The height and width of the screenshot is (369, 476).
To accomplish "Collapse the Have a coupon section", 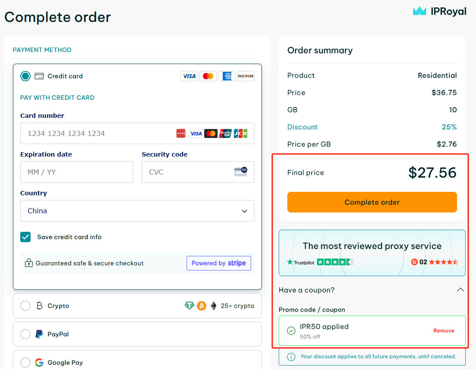I will click(x=460, y=290).
